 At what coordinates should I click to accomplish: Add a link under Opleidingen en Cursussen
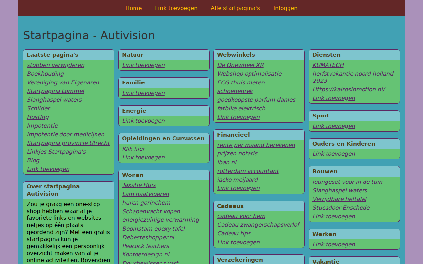point(143,157)
